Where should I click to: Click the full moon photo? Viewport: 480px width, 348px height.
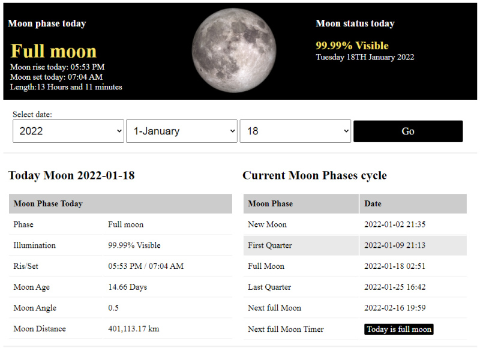tap(234, 50)
